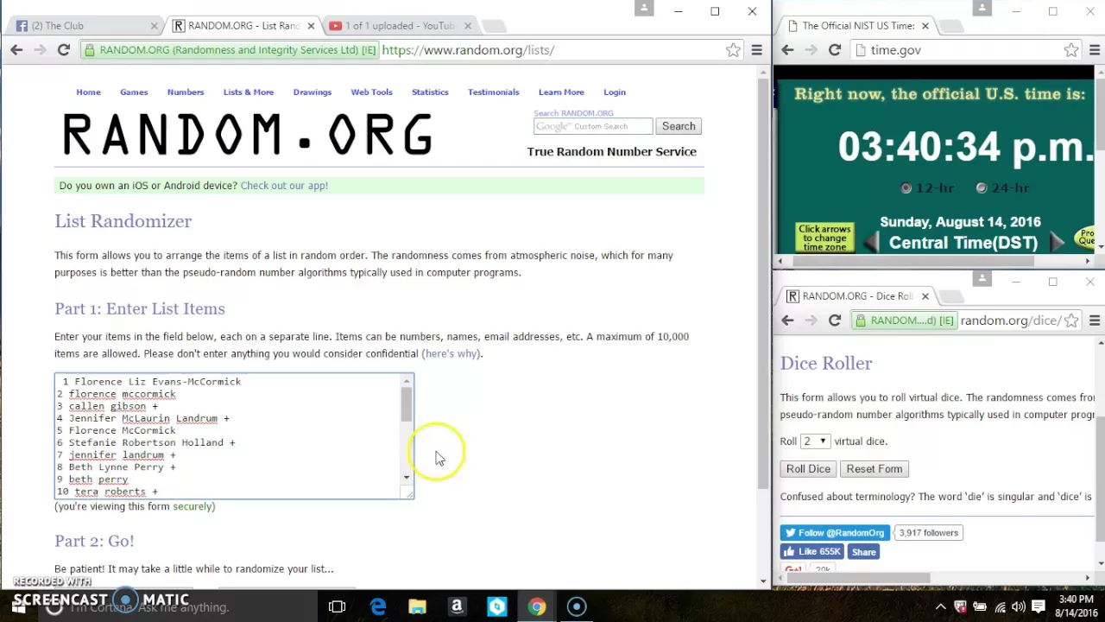Open Chrome menu in the random.org/lists window
Image resolution: width=1105 pixels, height=622 pixels.
click(756, 50)
